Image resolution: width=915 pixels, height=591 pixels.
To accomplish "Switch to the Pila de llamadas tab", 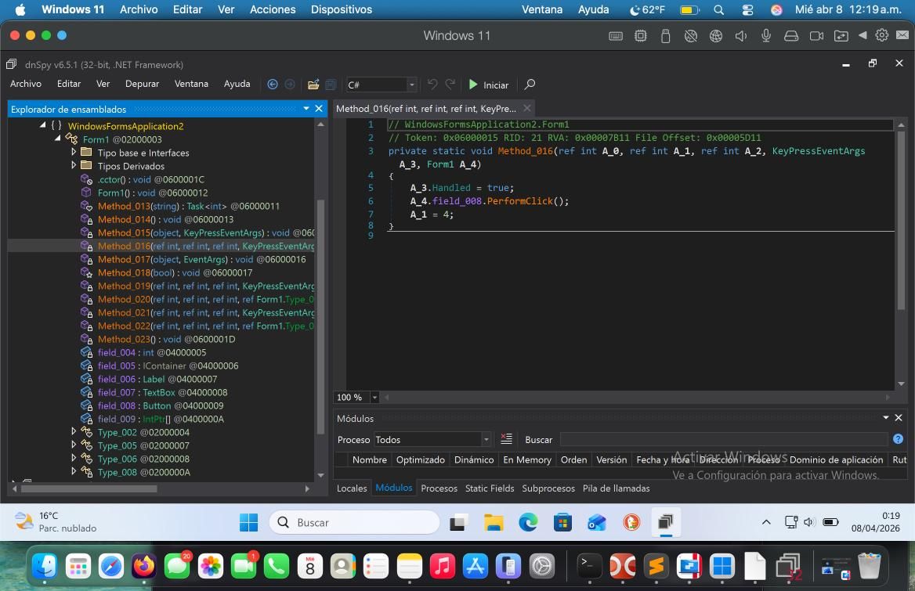I will pos(616,488).
